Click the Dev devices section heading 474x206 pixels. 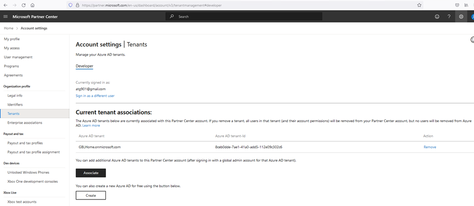pos(12,164)
